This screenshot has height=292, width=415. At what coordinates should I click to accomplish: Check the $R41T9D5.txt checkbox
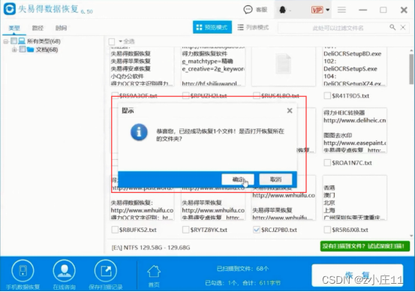pyautogui.click(x=327, y=95)
